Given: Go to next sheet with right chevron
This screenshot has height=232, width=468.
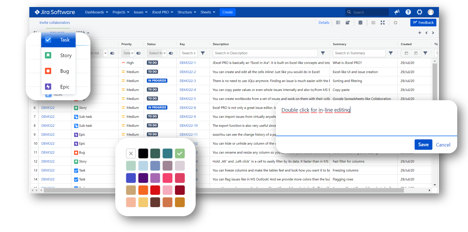Looking at the screenshot, I should (433, 33).
